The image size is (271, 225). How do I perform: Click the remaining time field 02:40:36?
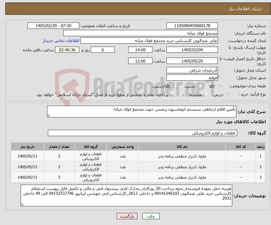pos(67,50)
